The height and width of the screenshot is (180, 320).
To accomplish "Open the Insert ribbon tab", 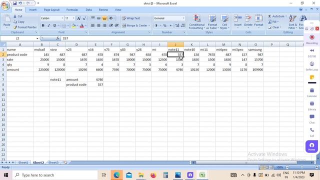I will pyautogui.click(x=32, y=9).
